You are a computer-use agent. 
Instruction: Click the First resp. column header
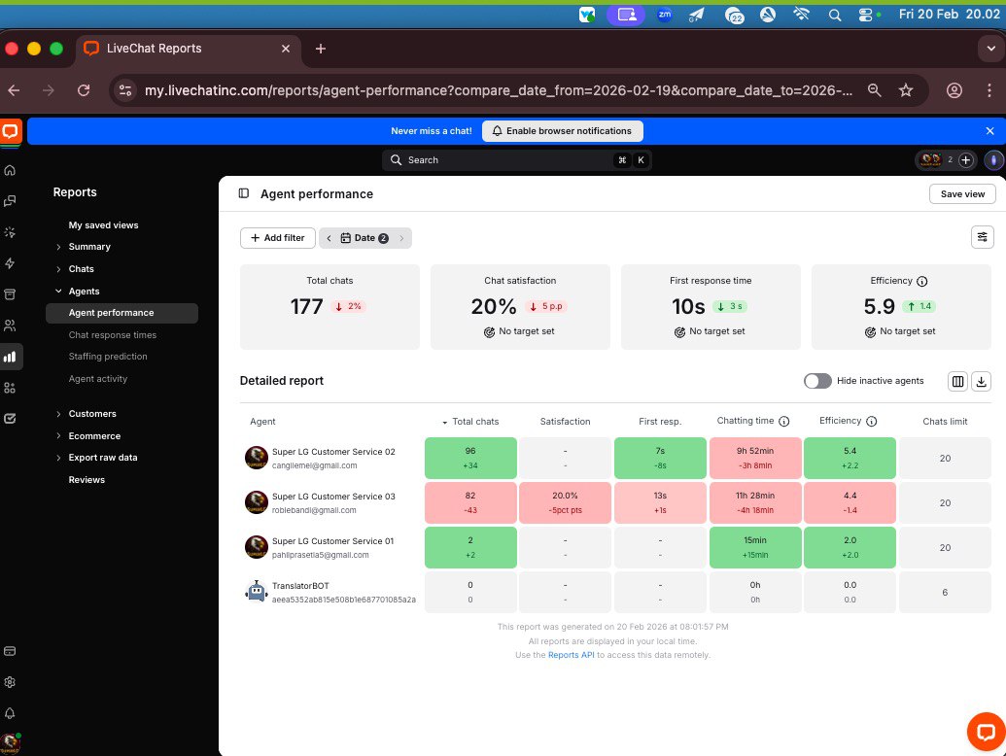click(x=660, y=422)
